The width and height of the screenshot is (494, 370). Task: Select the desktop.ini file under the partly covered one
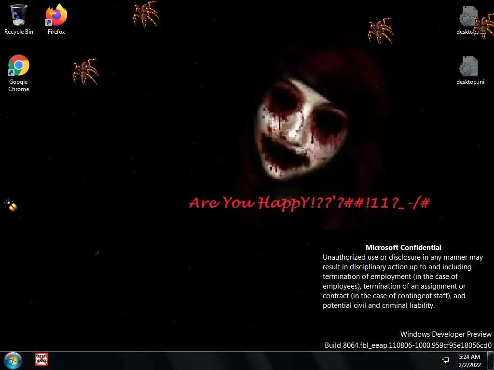tap(470, 70)
